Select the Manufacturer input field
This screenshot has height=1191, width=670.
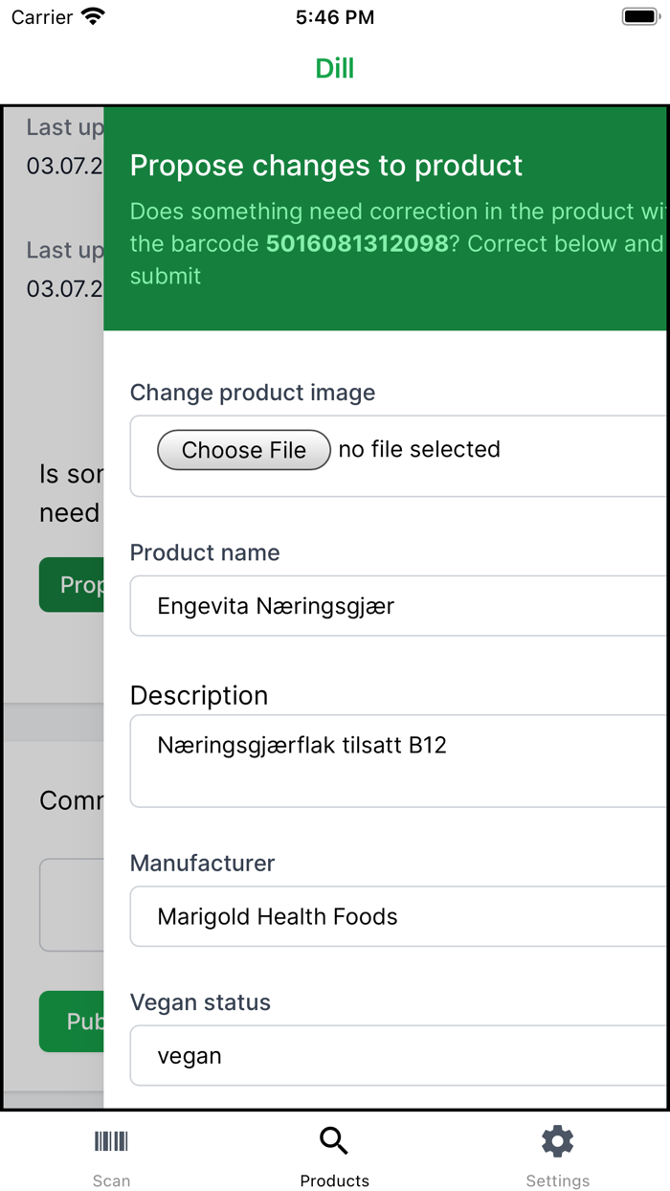coord(398,916)
